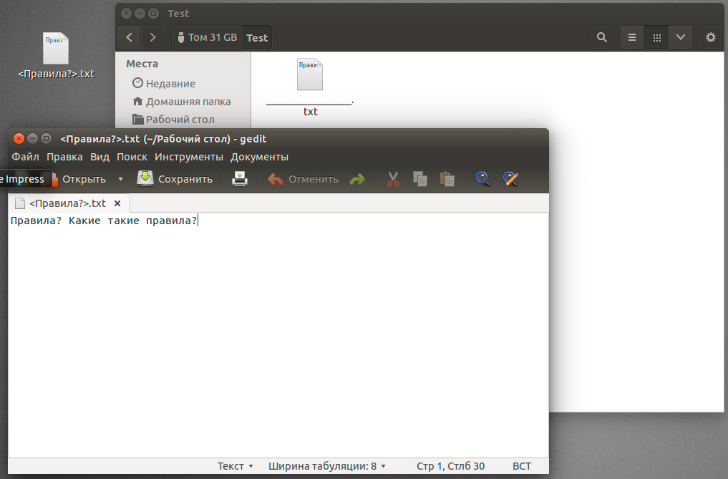Click the Copy icon in gedit toolbar
This screenshot has width=728, height=479.
coord(420,179)
